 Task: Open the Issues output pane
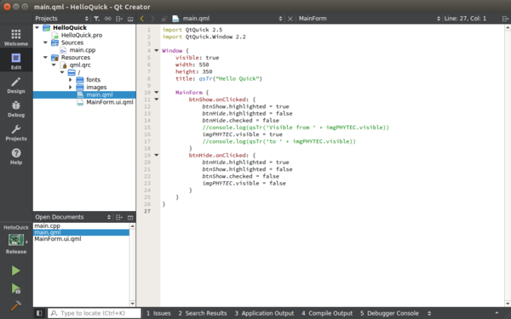pos(158,313)
